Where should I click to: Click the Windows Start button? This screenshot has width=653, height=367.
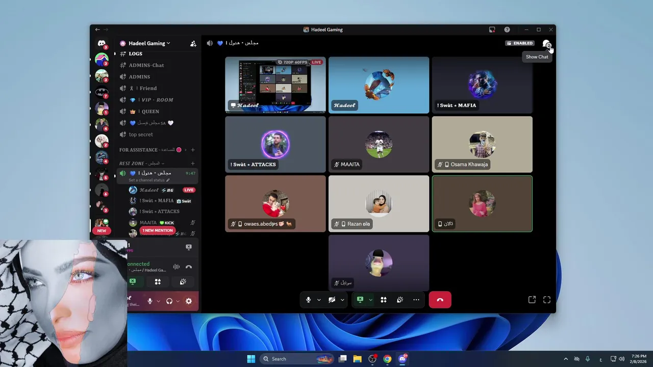[251, 359]
